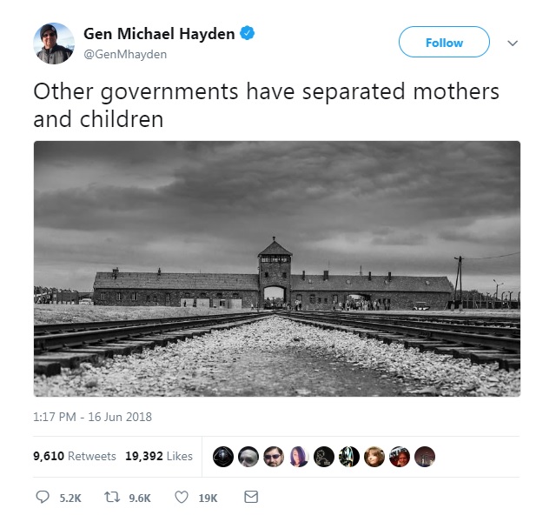Open the @GenMhayden handle link
Viewport: 556px width, 522px height.
(x=125, y=54)
